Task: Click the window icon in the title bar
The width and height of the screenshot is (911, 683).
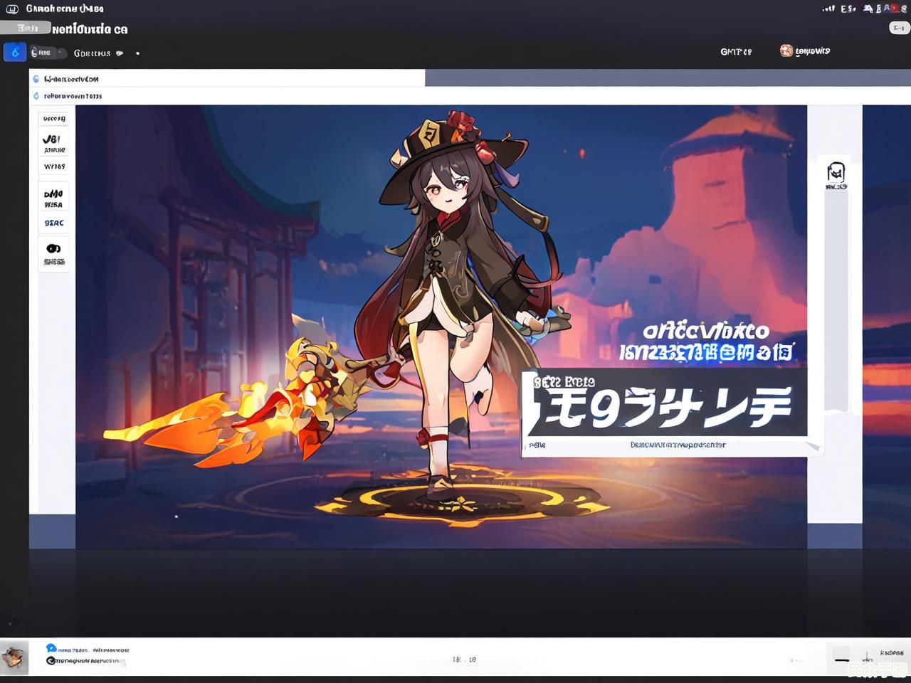Action: click(12, 9)
